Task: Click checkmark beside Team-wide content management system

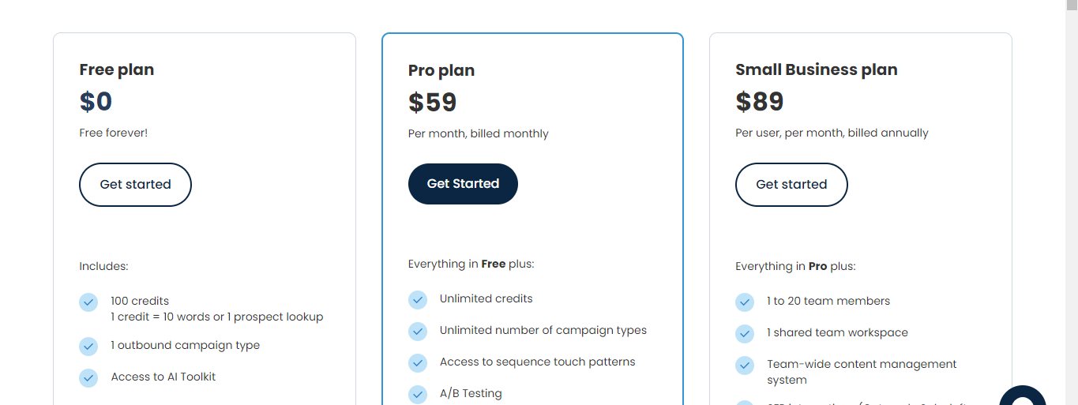Action: click(x=745, y=366)
